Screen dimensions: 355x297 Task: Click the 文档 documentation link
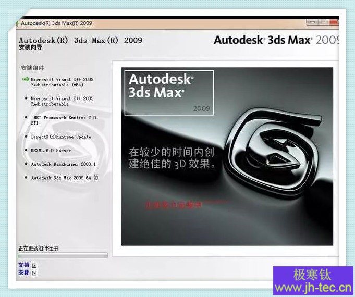tap(24, 265)
